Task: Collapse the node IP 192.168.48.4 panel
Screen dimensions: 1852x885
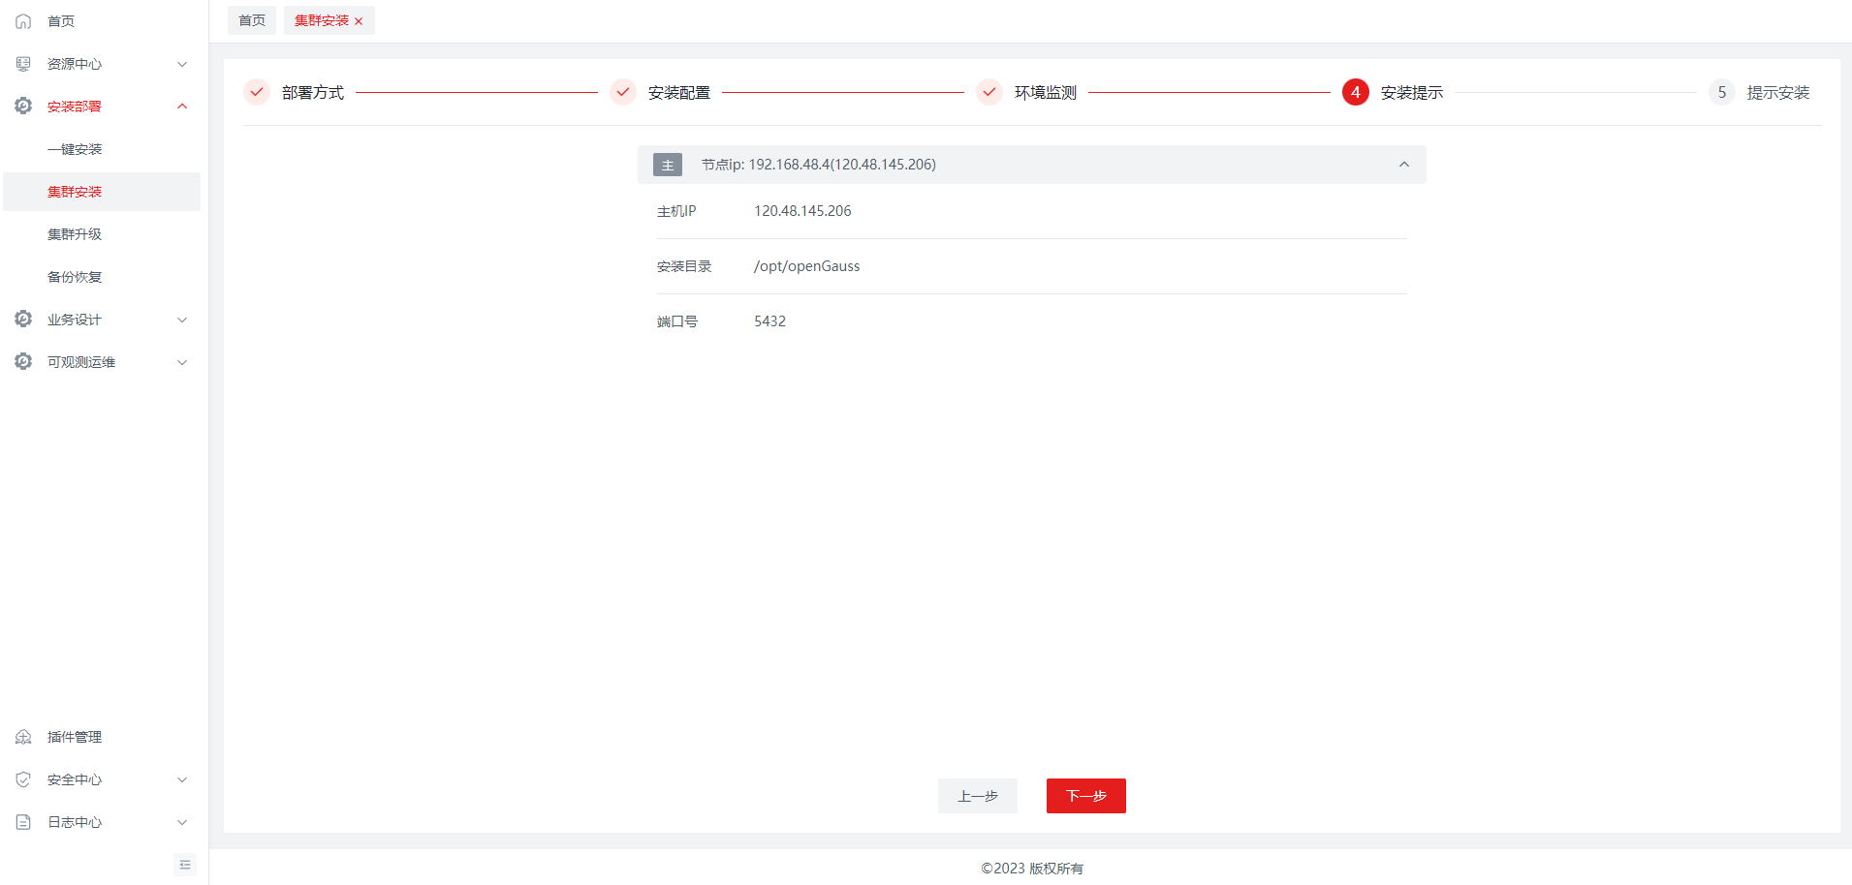Action: pyautogui.click(x=1403, y=165)
